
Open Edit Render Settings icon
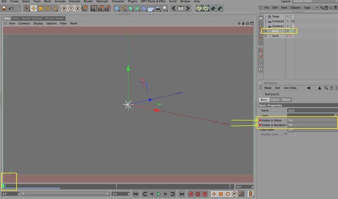[x=107, y=8]
